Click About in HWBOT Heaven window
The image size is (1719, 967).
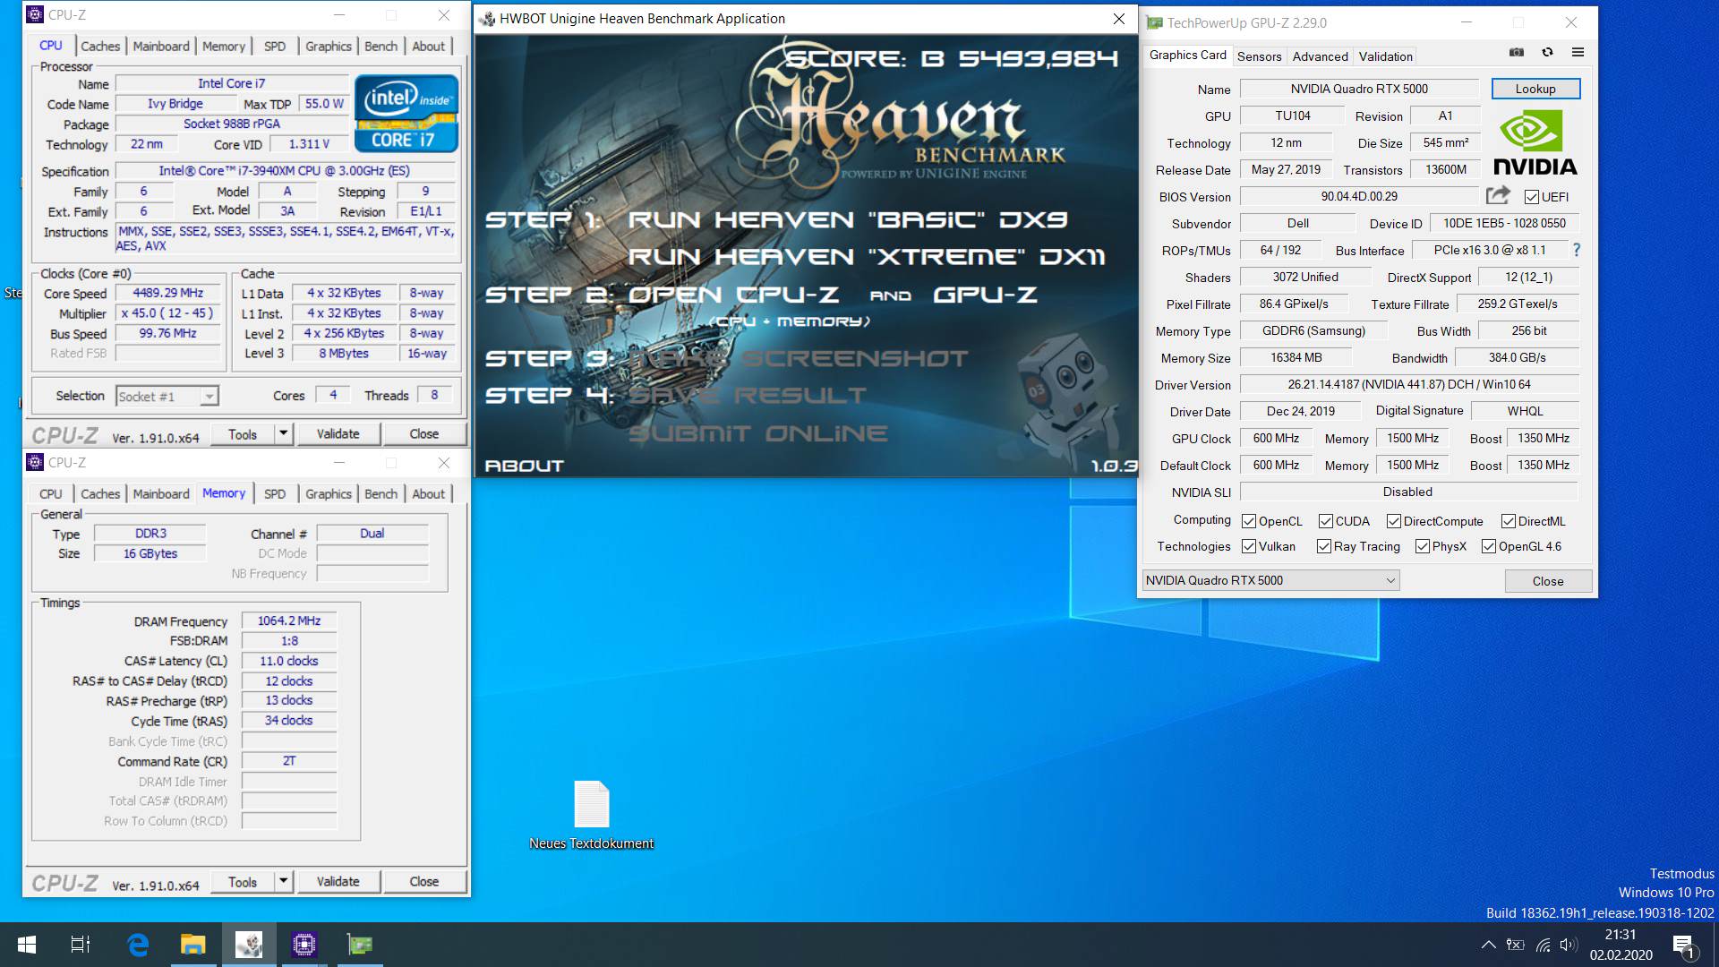(524, 466)
